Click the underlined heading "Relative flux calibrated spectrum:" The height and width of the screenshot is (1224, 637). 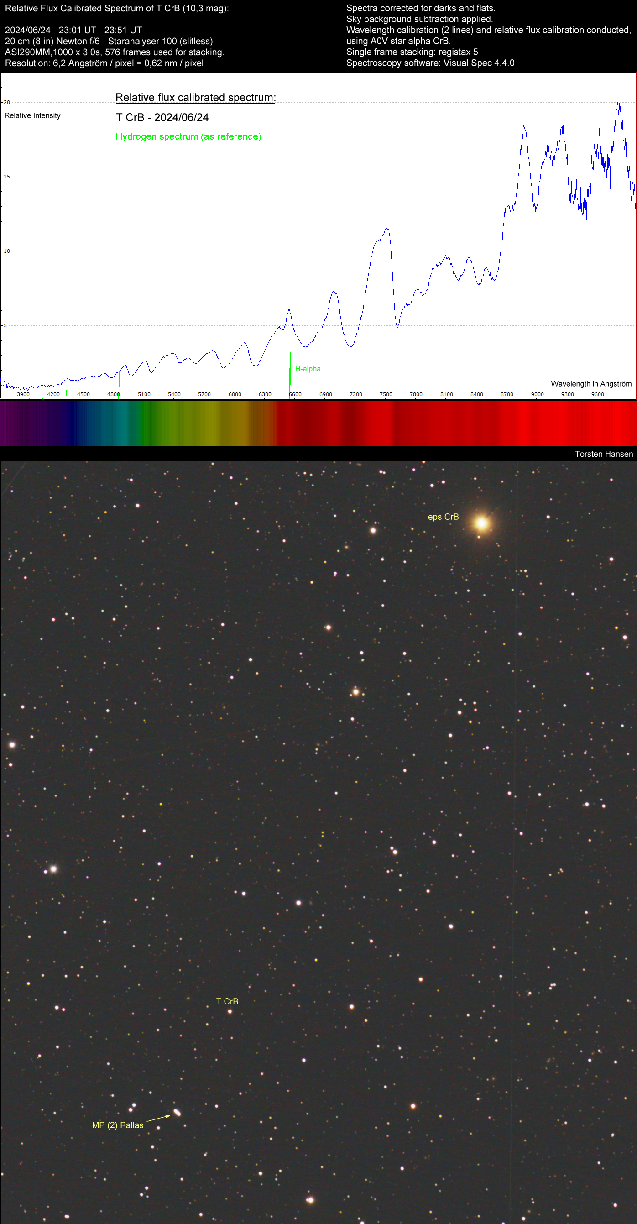196,98
